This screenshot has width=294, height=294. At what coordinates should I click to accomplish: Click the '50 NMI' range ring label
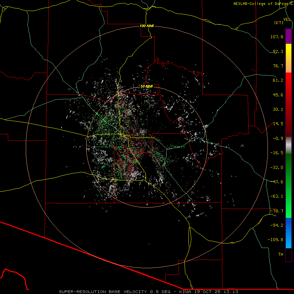point(147,87)
